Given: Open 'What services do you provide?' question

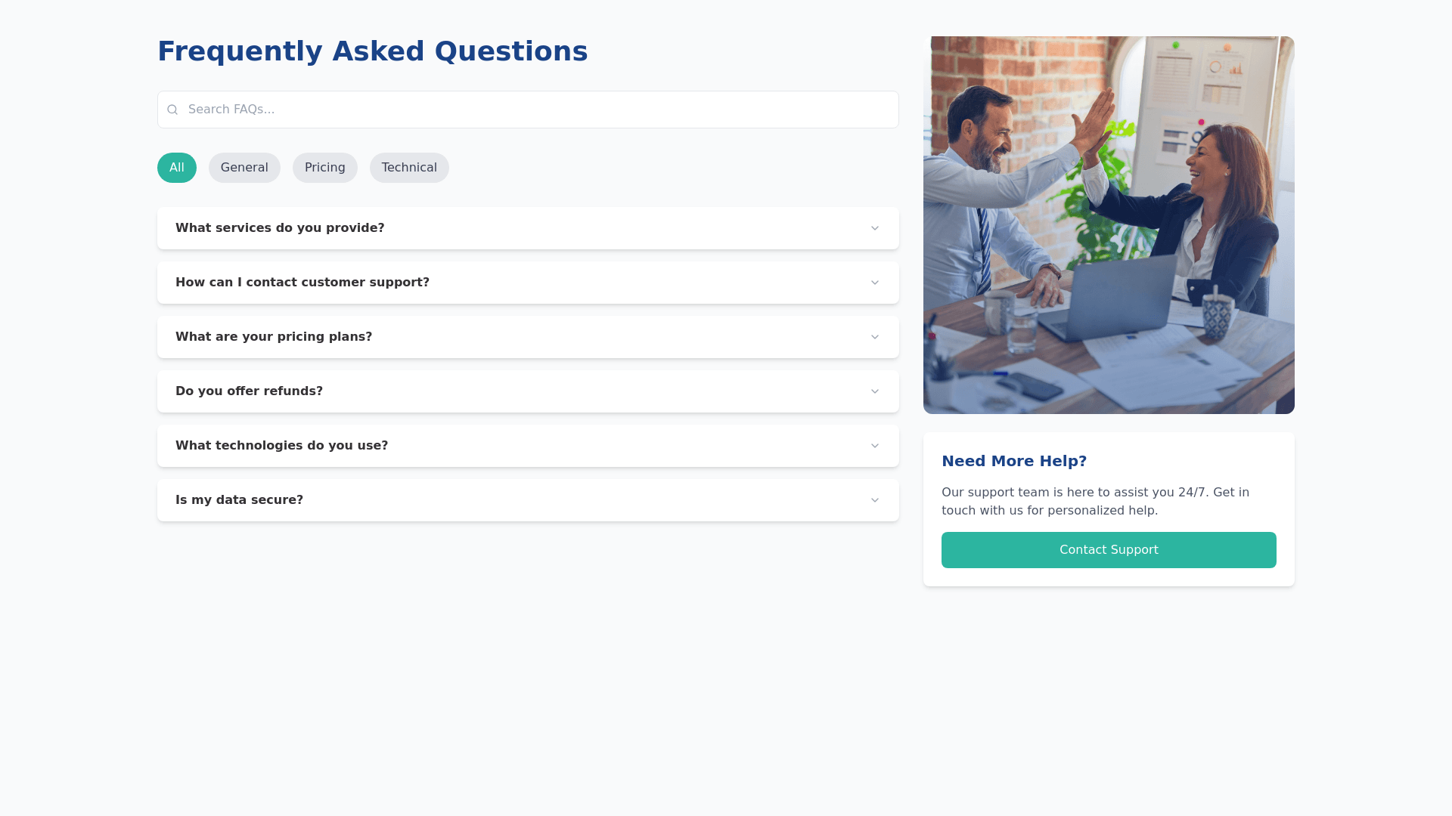Looking at the screenshot, I should [280, 228].
